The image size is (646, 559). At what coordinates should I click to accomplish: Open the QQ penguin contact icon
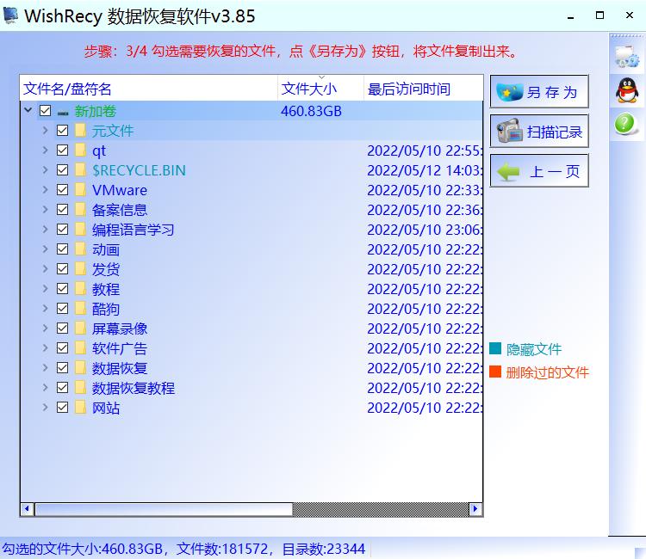(x=627, y=90)
